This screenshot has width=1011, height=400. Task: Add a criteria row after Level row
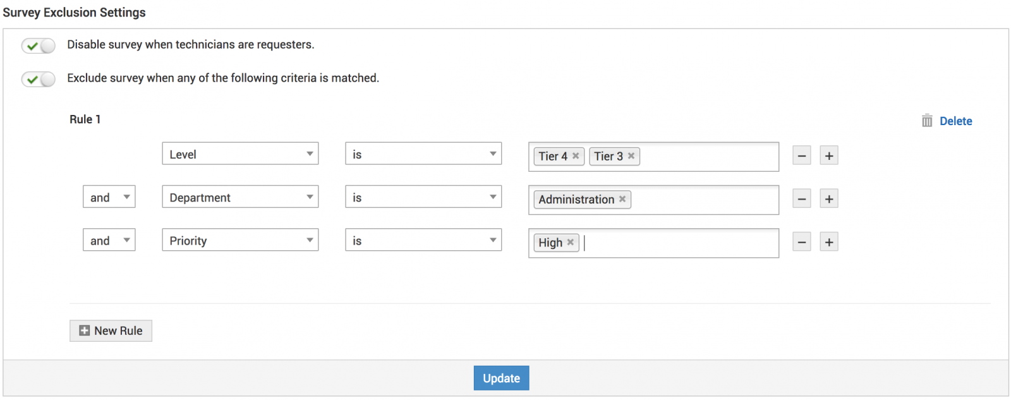coord(829,155)
